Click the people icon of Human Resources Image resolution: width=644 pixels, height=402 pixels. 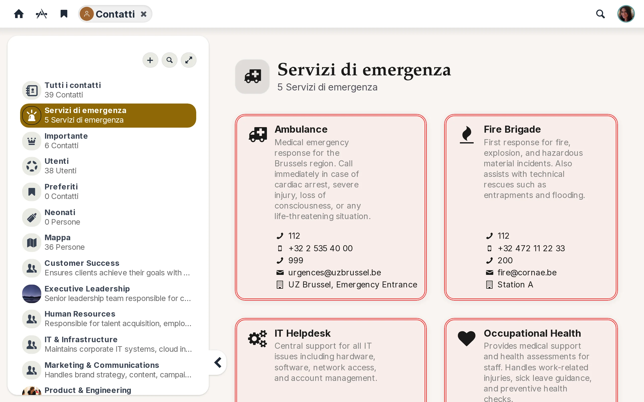click(32, 319)
